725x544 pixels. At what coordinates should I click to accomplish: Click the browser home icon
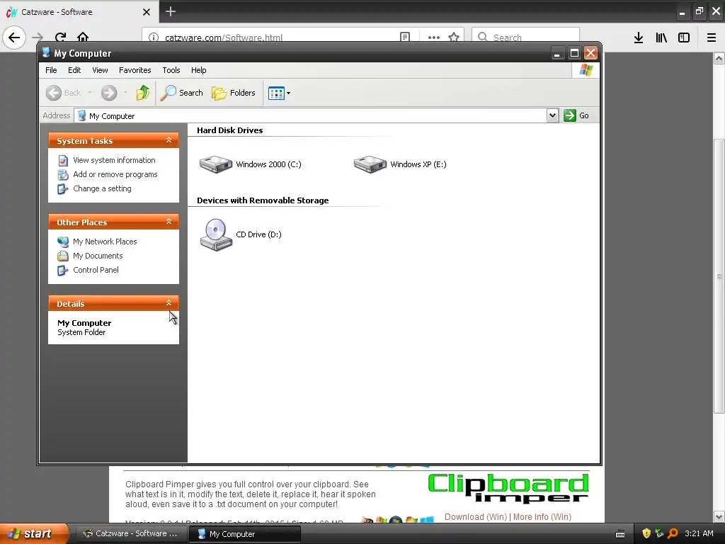(83, 37)
